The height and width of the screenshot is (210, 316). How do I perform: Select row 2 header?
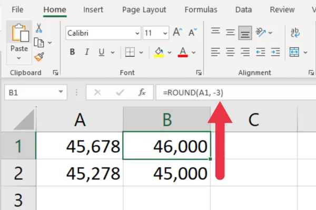tap(18, 173)
